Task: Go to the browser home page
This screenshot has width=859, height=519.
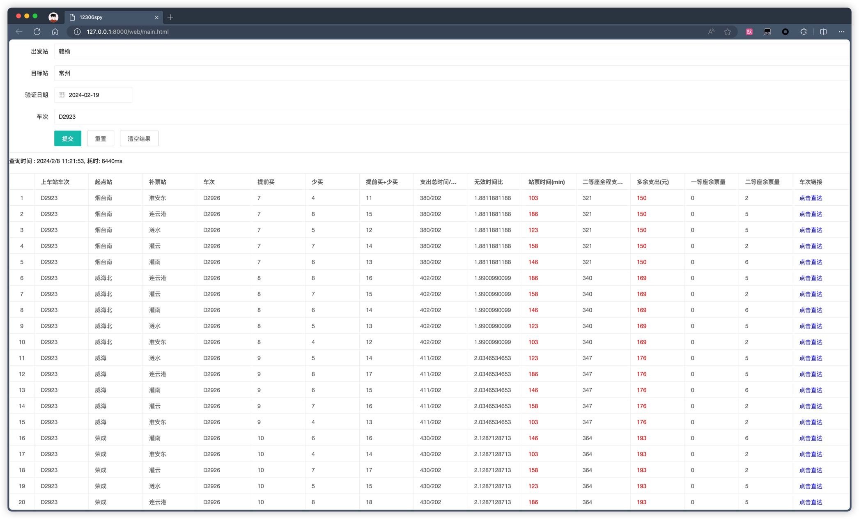Action: pyautogui.click(x=55, y=32)
